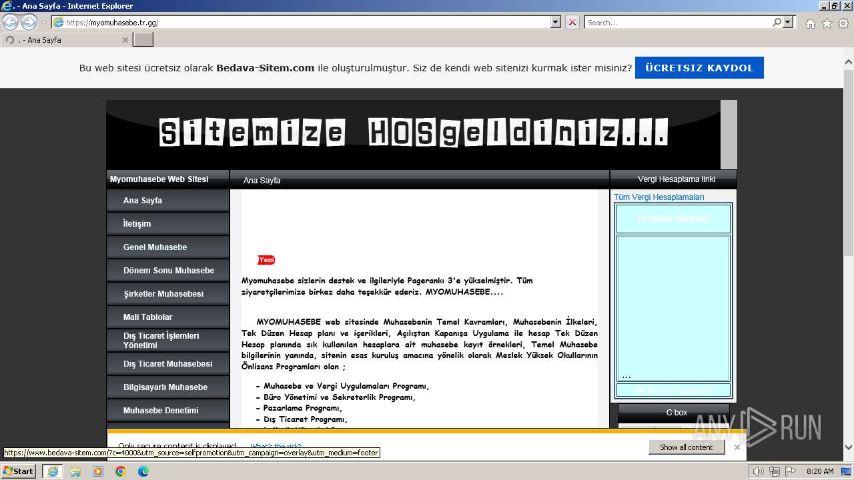Open the Tools gear icon

coord(843,23)
